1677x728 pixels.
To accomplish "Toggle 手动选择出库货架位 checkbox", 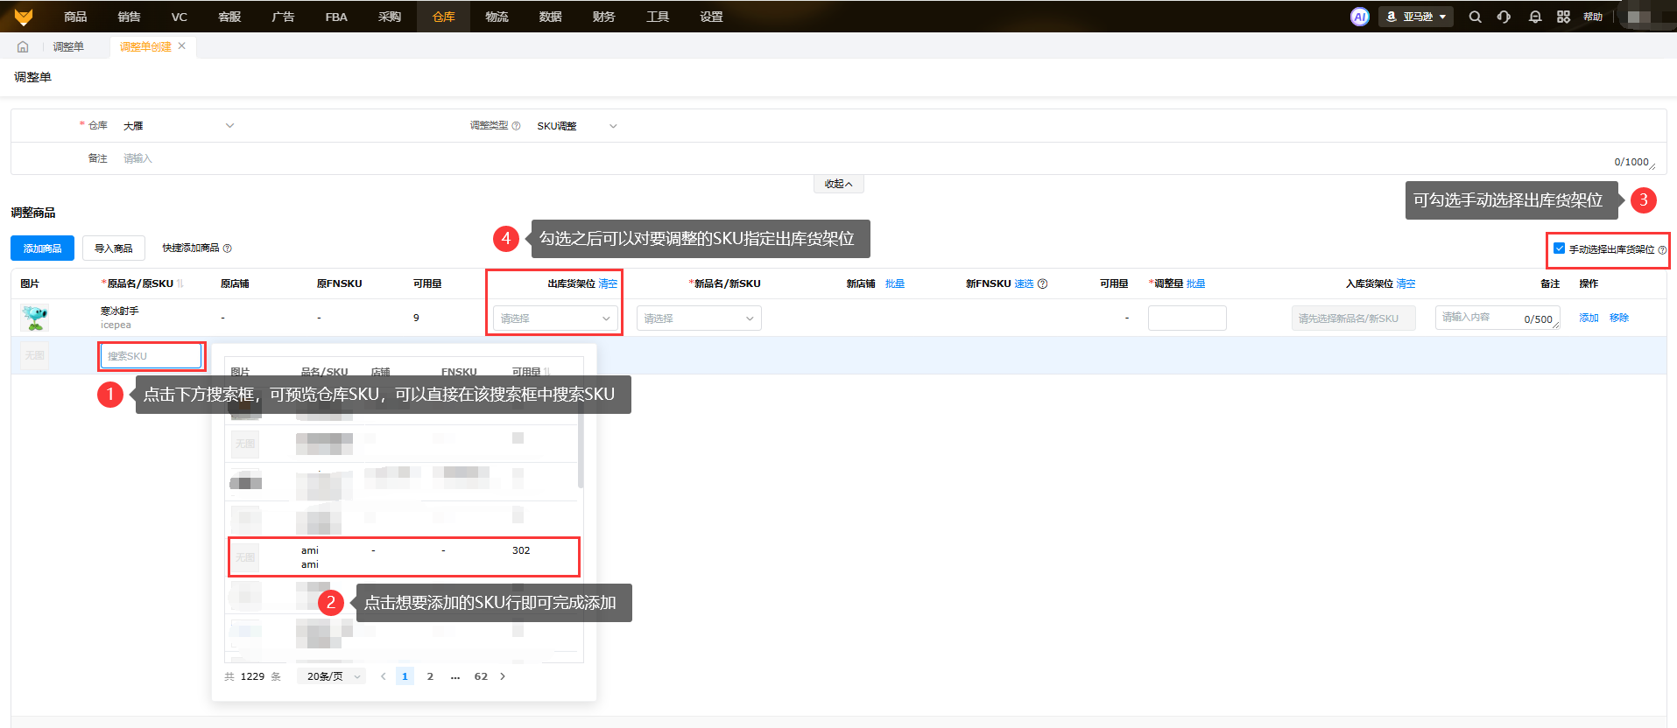I will click(1559, 248).
